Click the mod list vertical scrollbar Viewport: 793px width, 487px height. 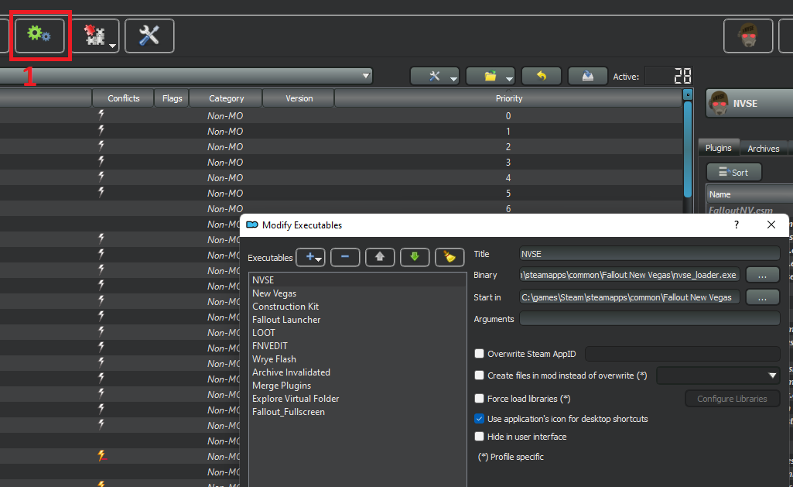pos(687,149)
